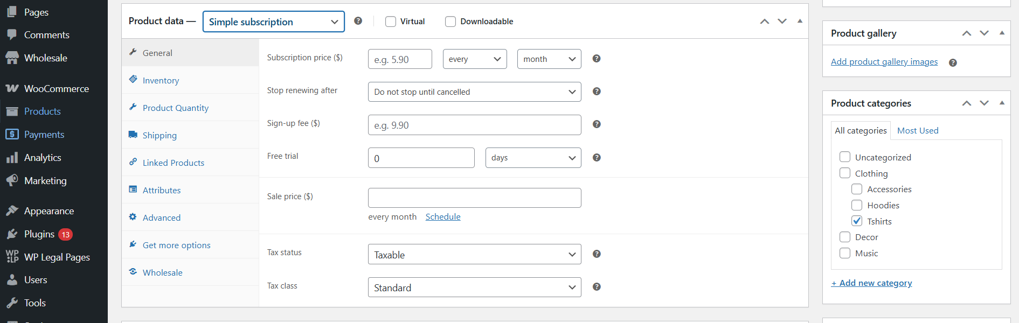
Task: Click the WooCommerce logo icon
Action: [x=12, y=88]
